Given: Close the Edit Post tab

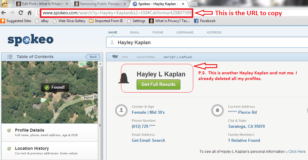Looking at the screenshot, I should [x=67, y=4].
